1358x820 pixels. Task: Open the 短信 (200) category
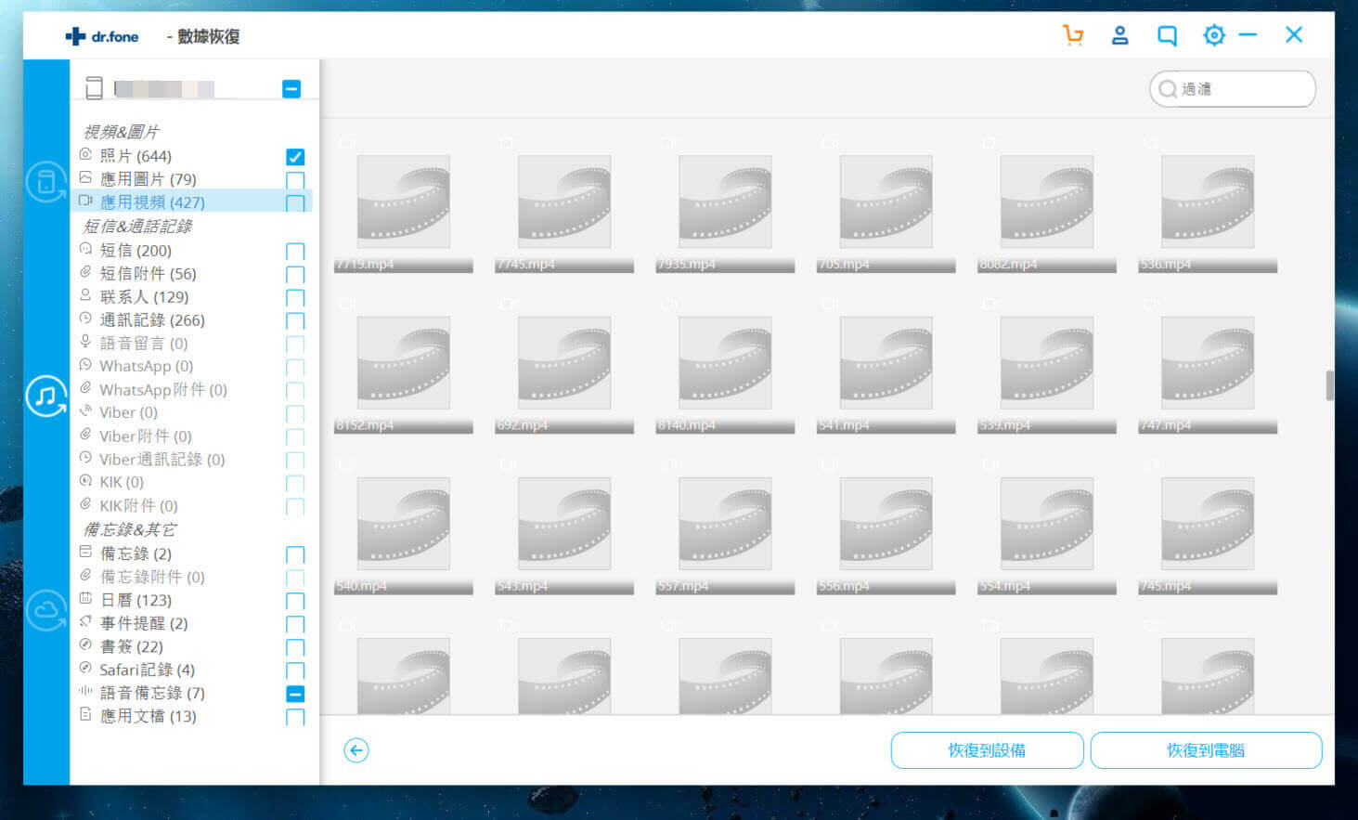click(x=136, y=251)
